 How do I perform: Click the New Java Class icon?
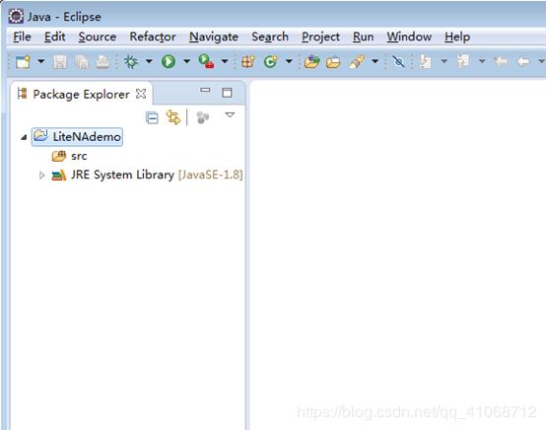click(271, 62)
